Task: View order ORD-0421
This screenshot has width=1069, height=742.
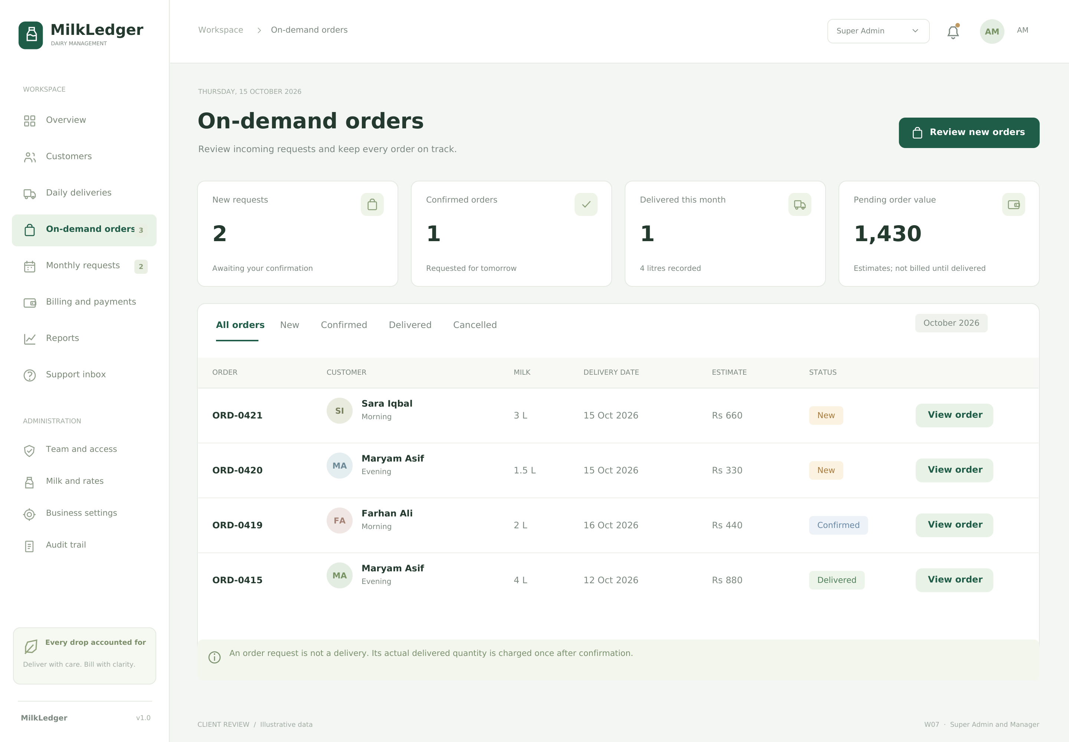Action: pyautogui.click(x=954, y=415)
